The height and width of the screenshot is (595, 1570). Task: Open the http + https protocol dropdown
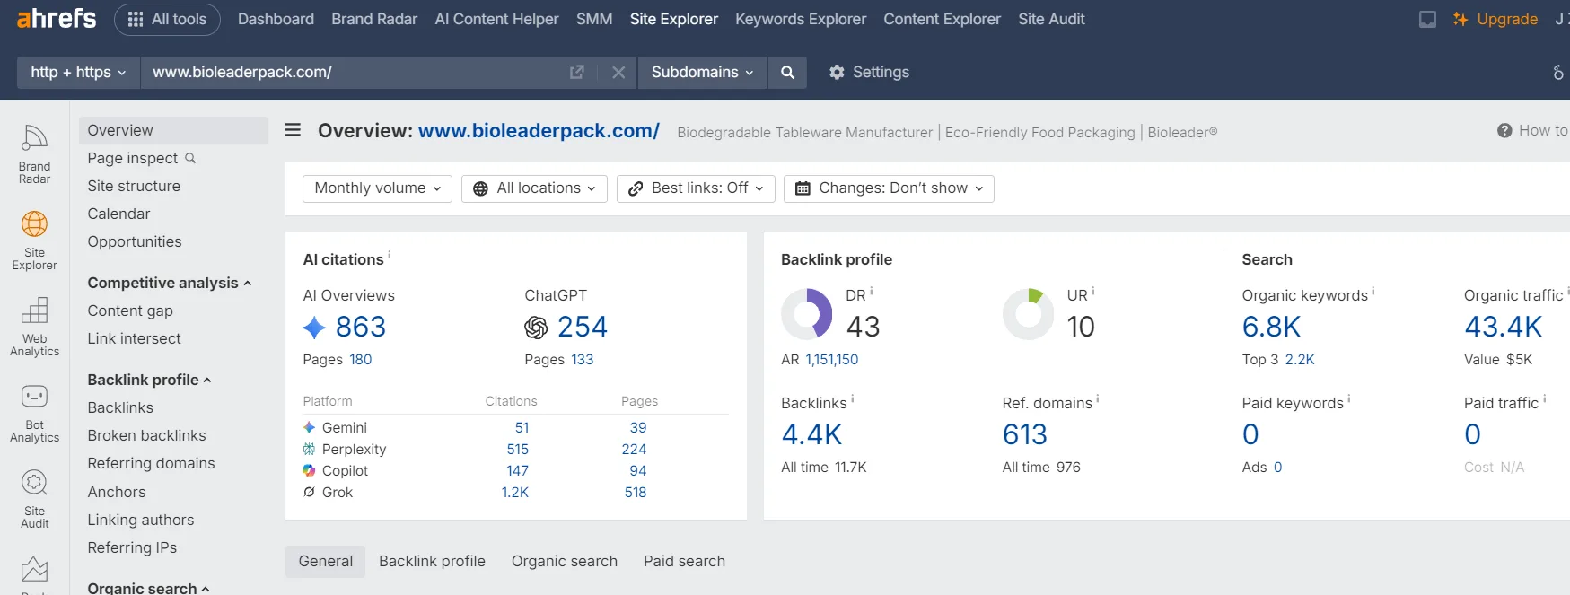tap(78, 72)
